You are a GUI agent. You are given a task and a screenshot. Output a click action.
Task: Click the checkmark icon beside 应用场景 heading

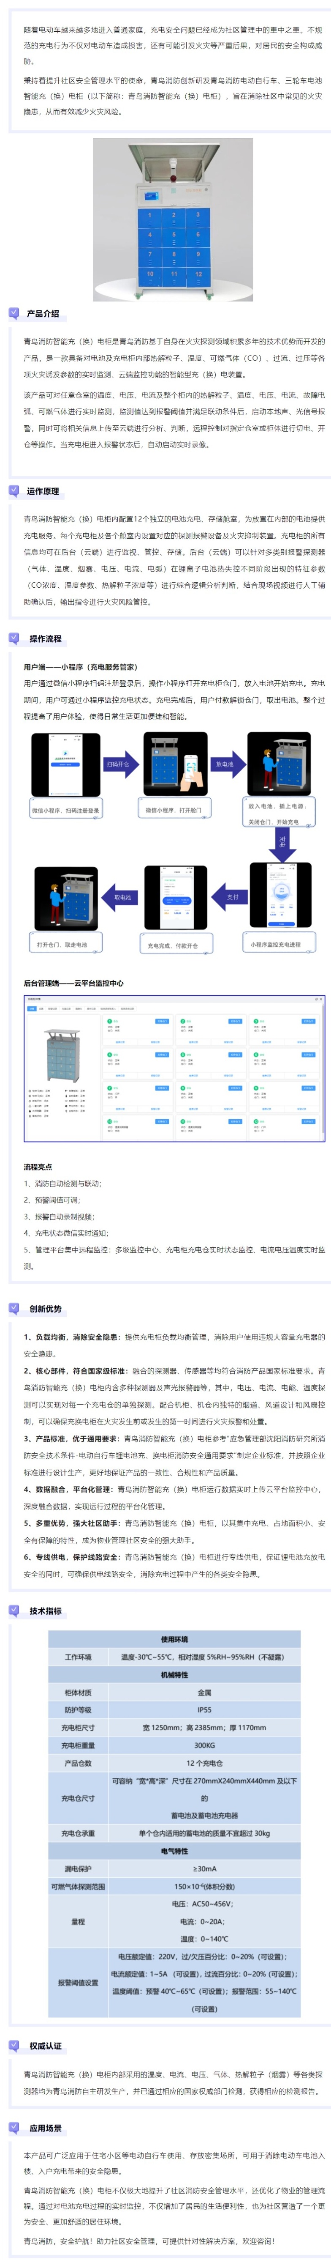(x=14, y=2129)
